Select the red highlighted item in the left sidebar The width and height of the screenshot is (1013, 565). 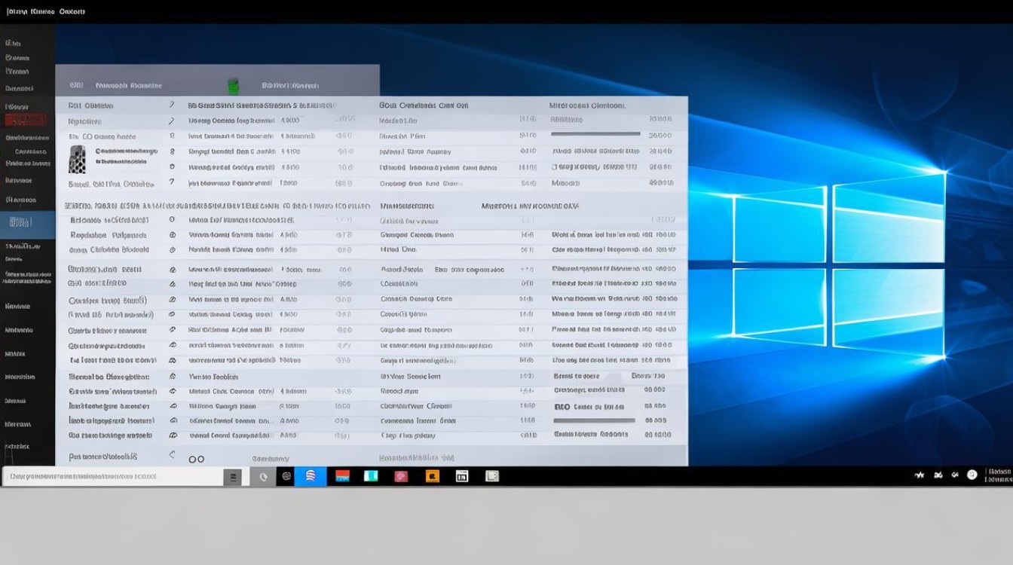pyautogui.click(x=27, y=120)
